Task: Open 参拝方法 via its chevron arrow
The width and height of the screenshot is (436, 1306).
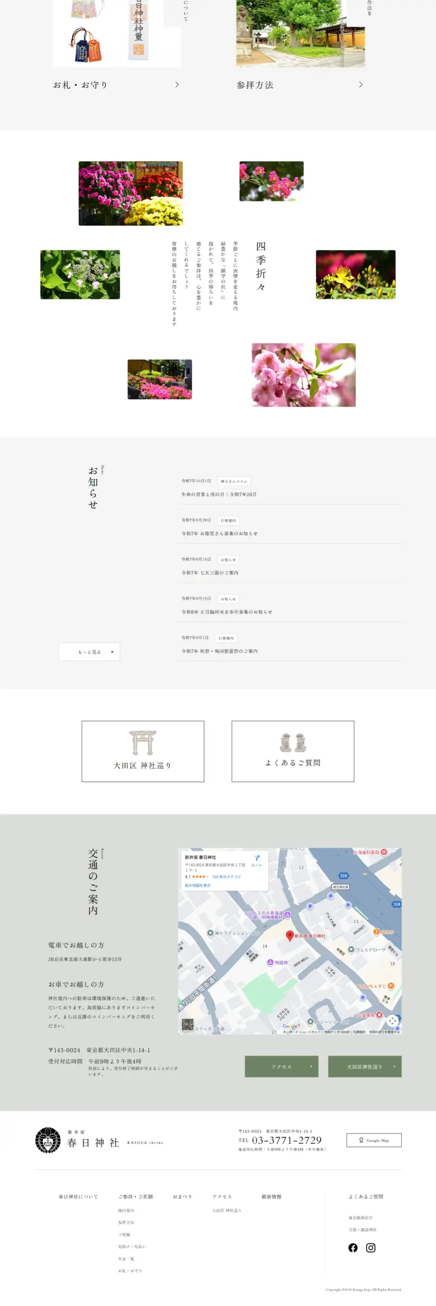Action: (x=361, y=85)
